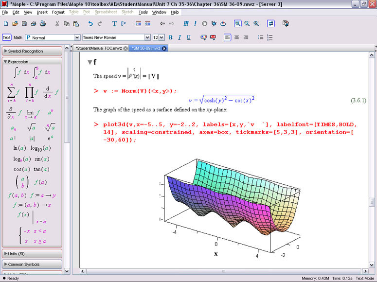Click the Cut scissors icon
The height and width of the screenshot is (282, 377).
[57, 23]
